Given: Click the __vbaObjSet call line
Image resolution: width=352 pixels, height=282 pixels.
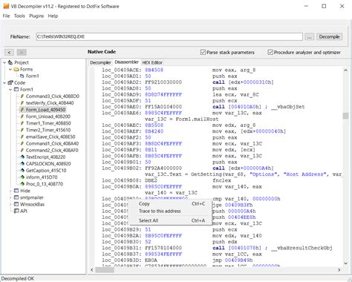Looking at the screenshot, I should (203, 107).
